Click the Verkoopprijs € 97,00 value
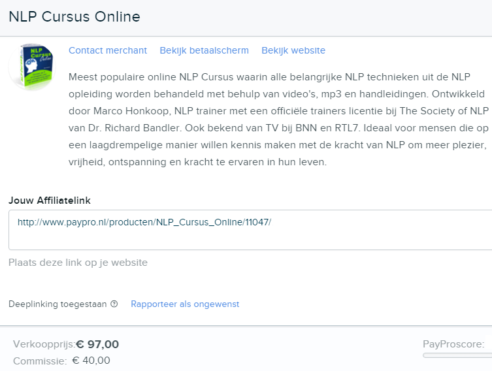Image resolution: width=492 pixels, height=371 pixels. click(x=97, y=344)
